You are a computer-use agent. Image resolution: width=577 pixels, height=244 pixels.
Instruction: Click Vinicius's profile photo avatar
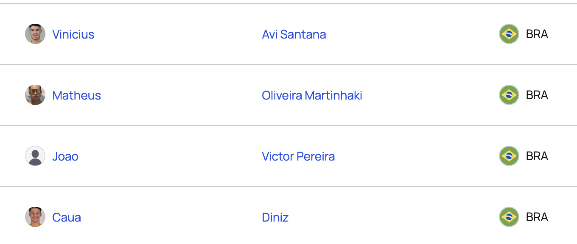point(35,34)
